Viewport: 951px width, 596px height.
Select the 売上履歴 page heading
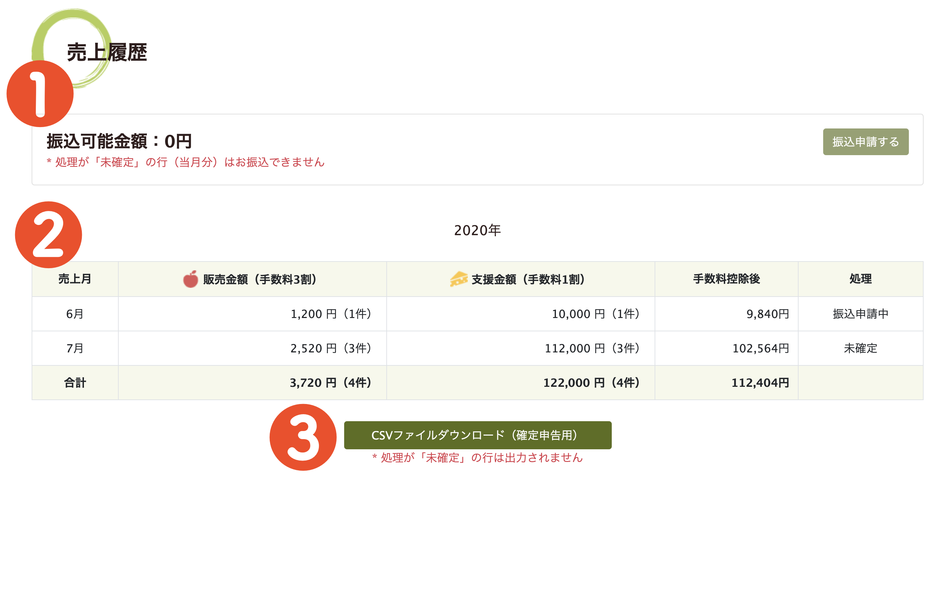pos(107,52)
